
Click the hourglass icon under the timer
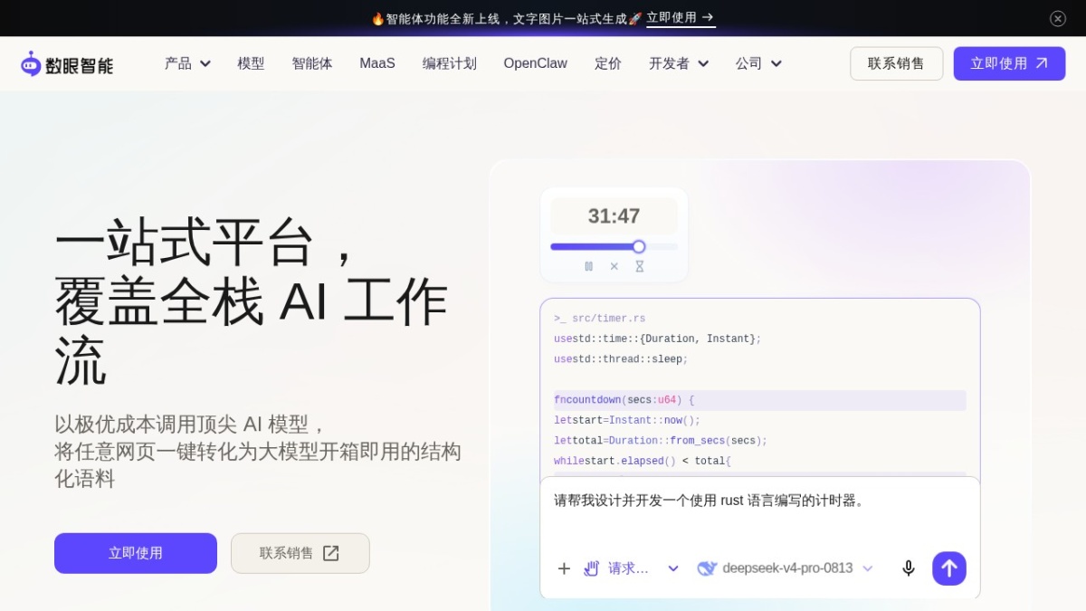click(639, 266)
